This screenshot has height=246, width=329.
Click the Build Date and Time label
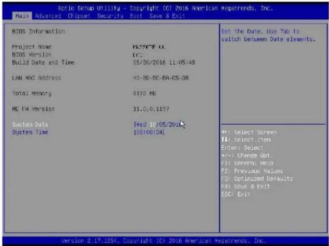[43, 62]
